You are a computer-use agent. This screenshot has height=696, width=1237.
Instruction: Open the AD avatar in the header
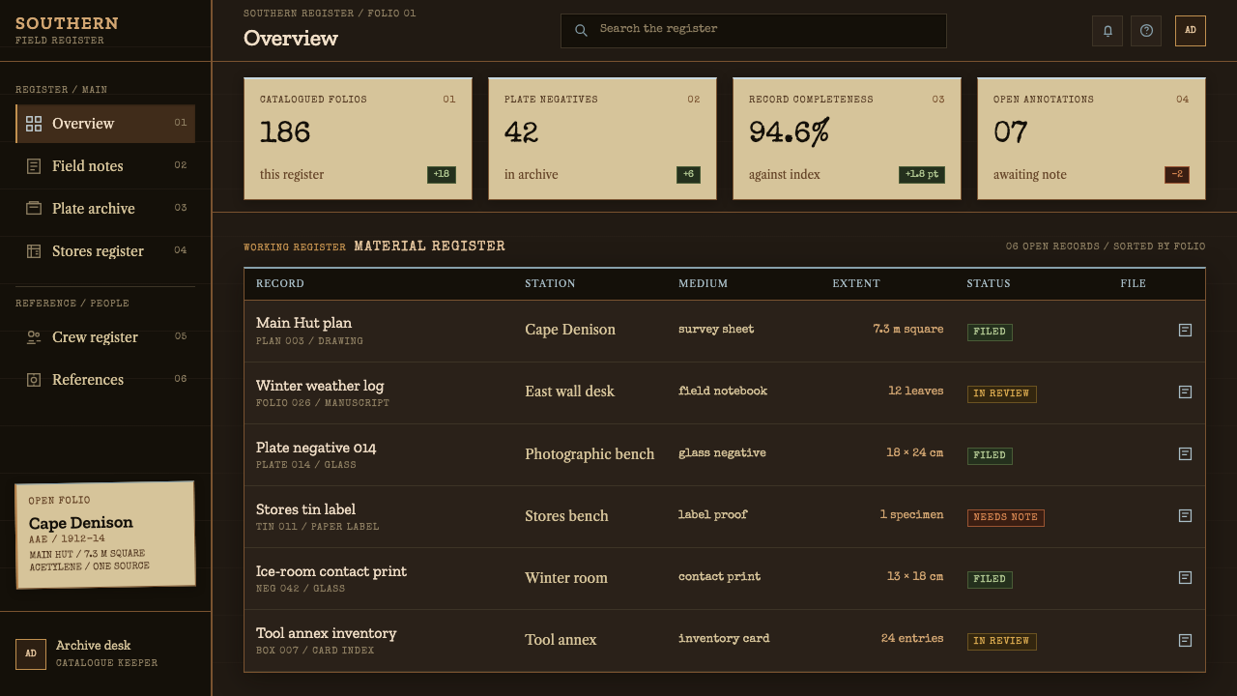click(x=1191, y=31)
